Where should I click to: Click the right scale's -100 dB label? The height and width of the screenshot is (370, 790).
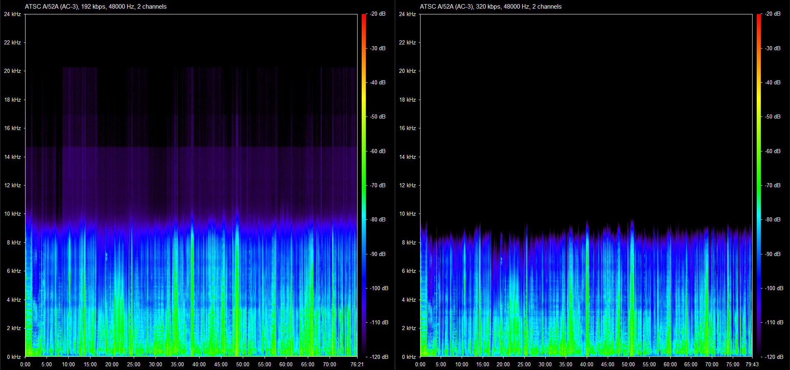point(774,288)
